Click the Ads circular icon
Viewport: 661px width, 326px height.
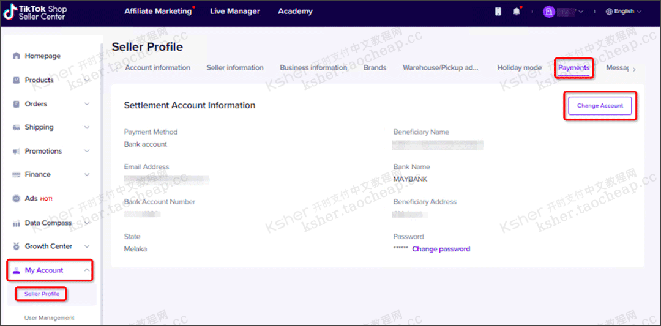point(17,198)
